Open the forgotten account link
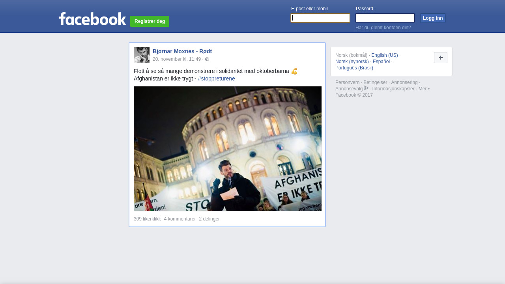 [383, 28]
